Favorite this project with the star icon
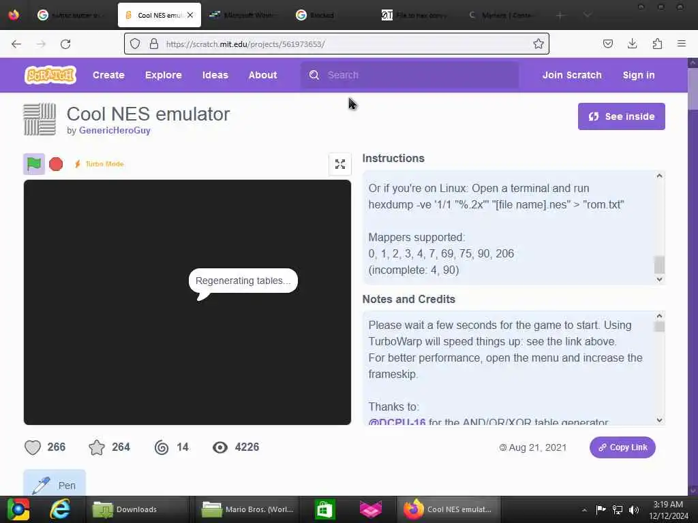Screen dimensions: 698x523 97,447
